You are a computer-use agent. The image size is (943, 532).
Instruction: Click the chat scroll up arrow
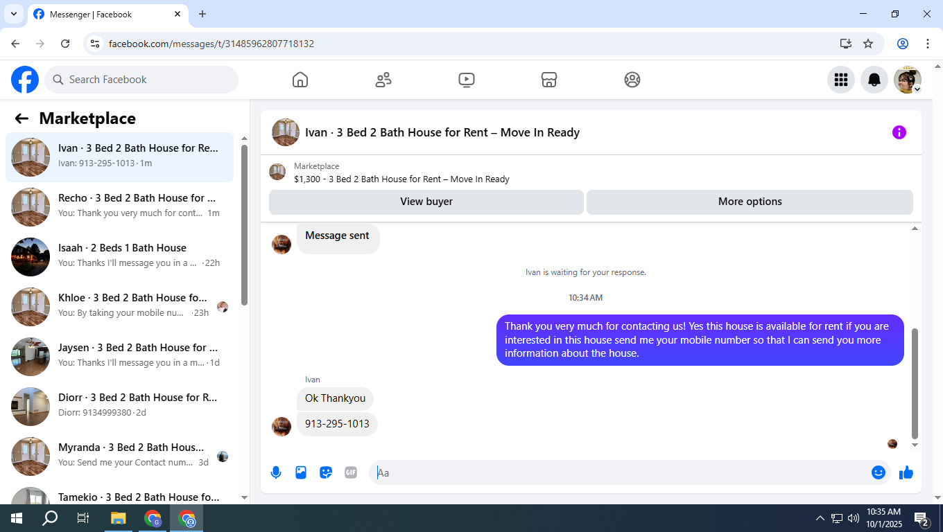point(915,229)
